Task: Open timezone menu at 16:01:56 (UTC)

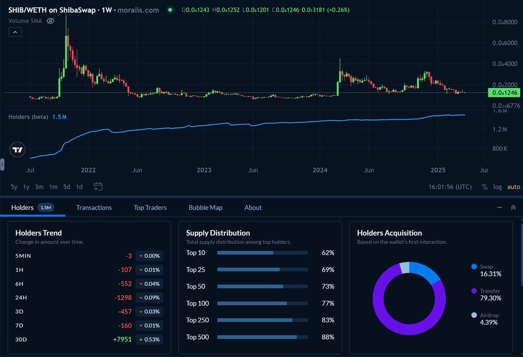Action: [450, 187]
